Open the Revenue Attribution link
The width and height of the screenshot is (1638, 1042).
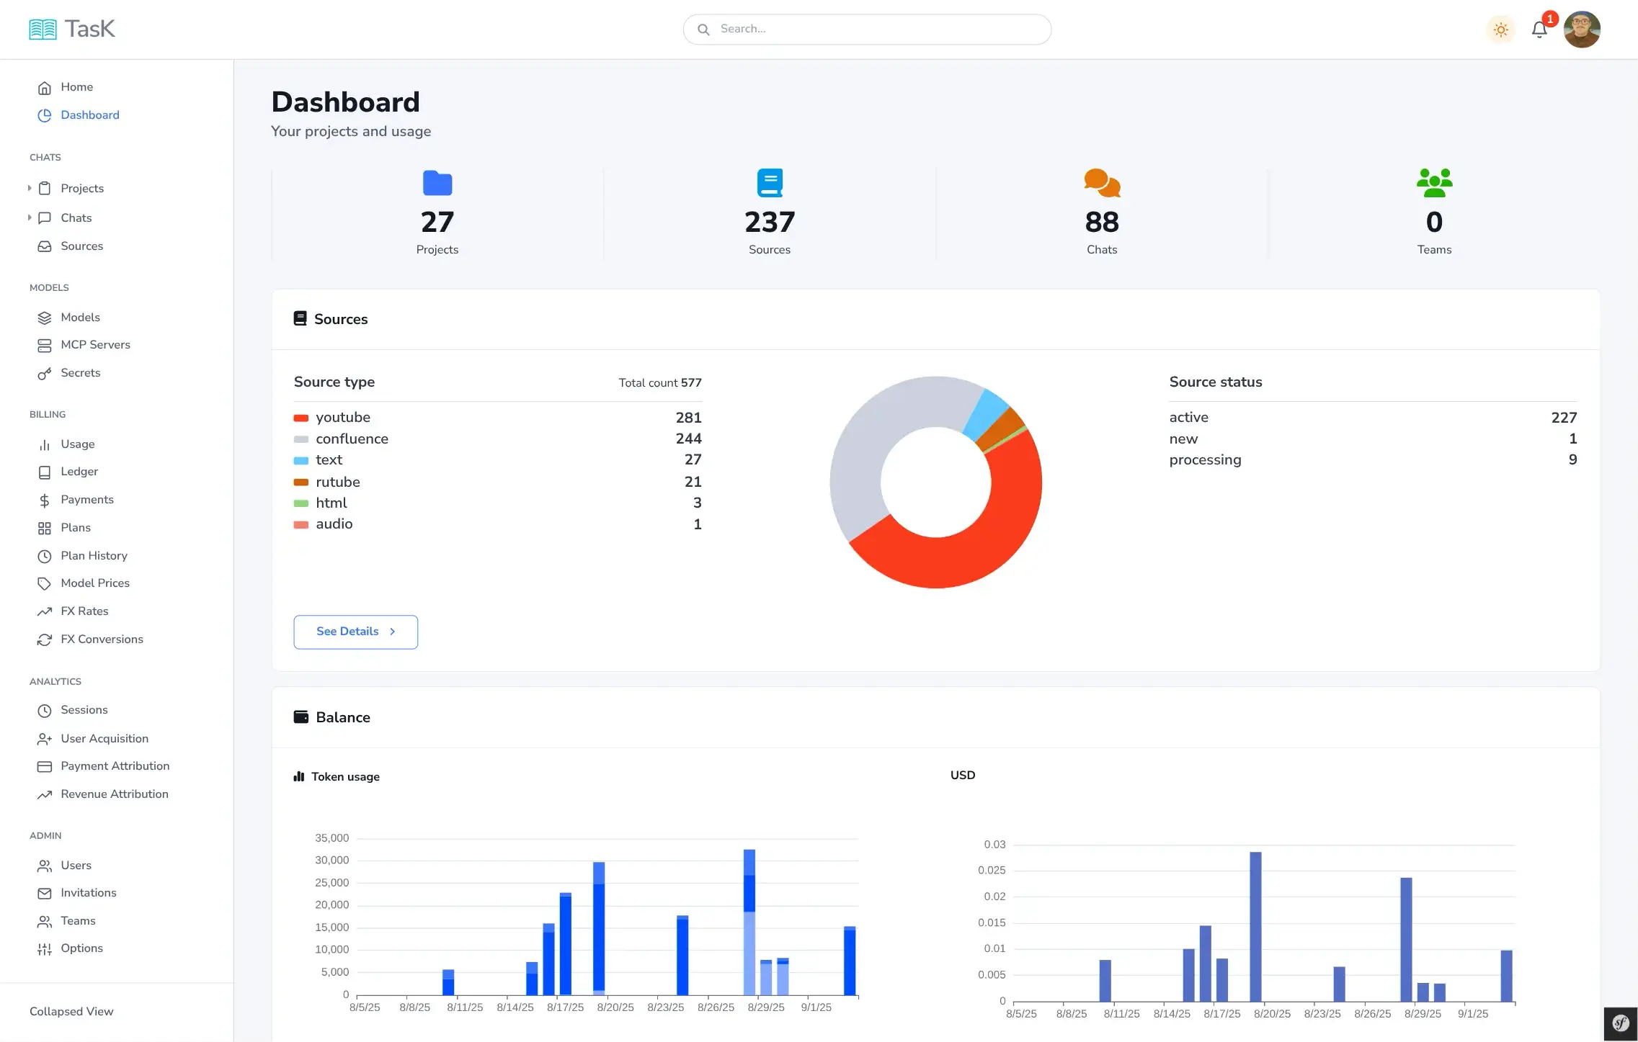pos(114,794)
